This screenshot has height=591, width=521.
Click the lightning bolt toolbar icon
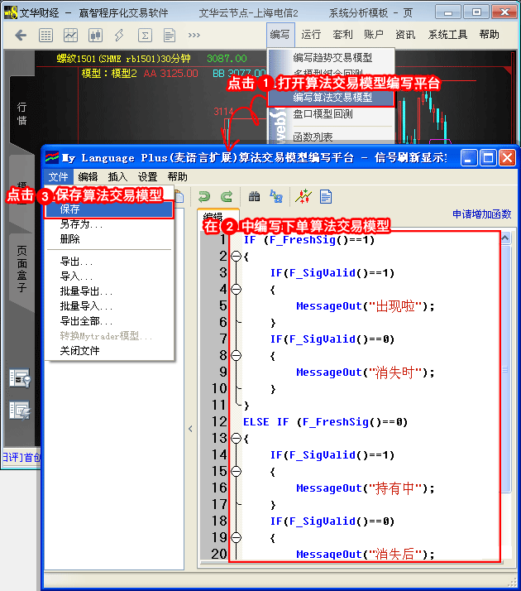(120, 36)
